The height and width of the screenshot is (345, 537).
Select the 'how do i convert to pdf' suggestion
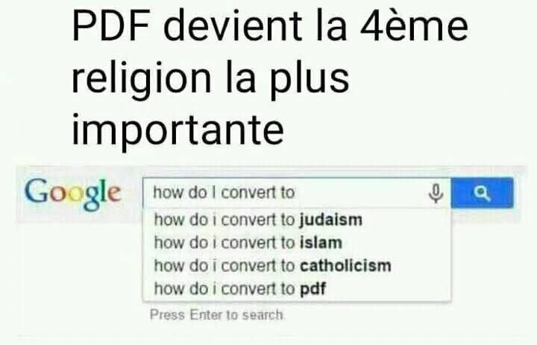point(297,288)
